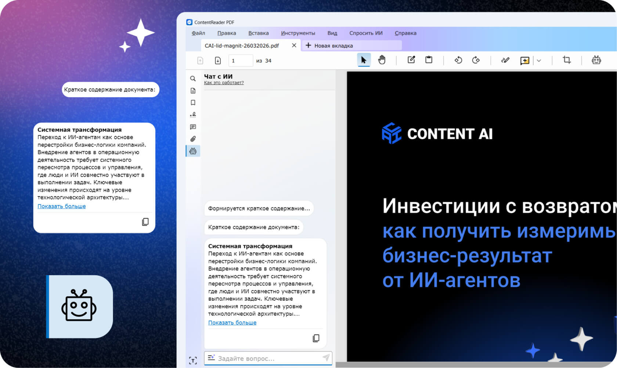Screen dimensions: 617x368
Task: Open the Search panel in sidebar
Action: click(193, 79)
